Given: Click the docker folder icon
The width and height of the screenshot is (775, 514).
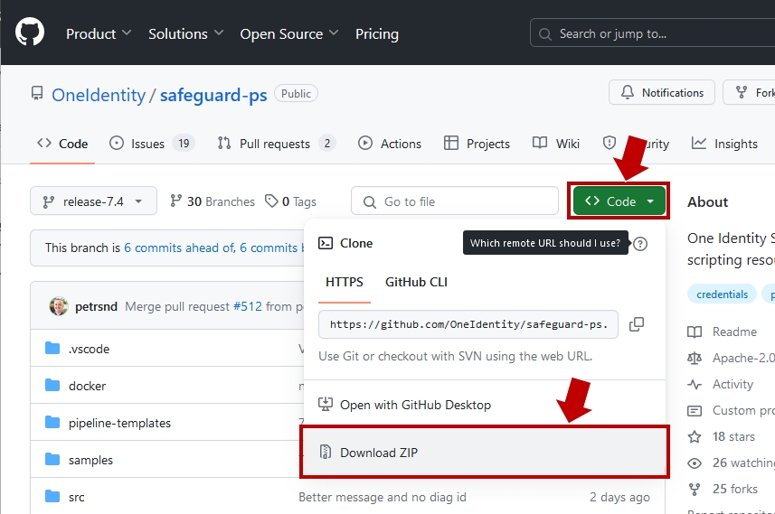Looking at the screenshot, I should (52, 385).
